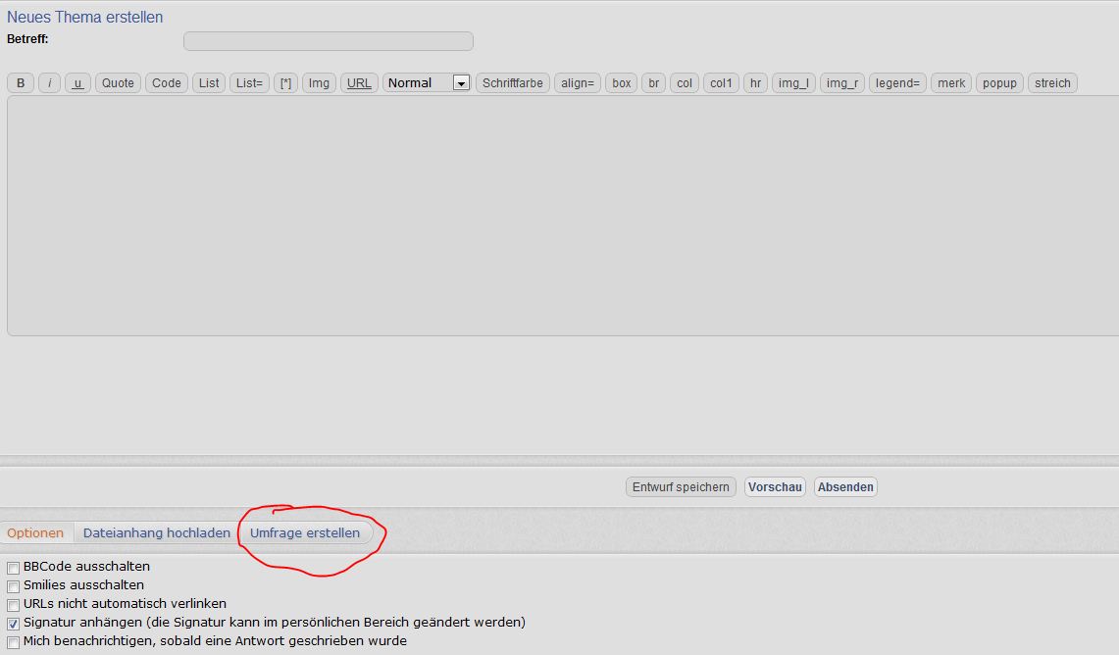Insert list item with [*] button
1119x655 pixels.
285,82
